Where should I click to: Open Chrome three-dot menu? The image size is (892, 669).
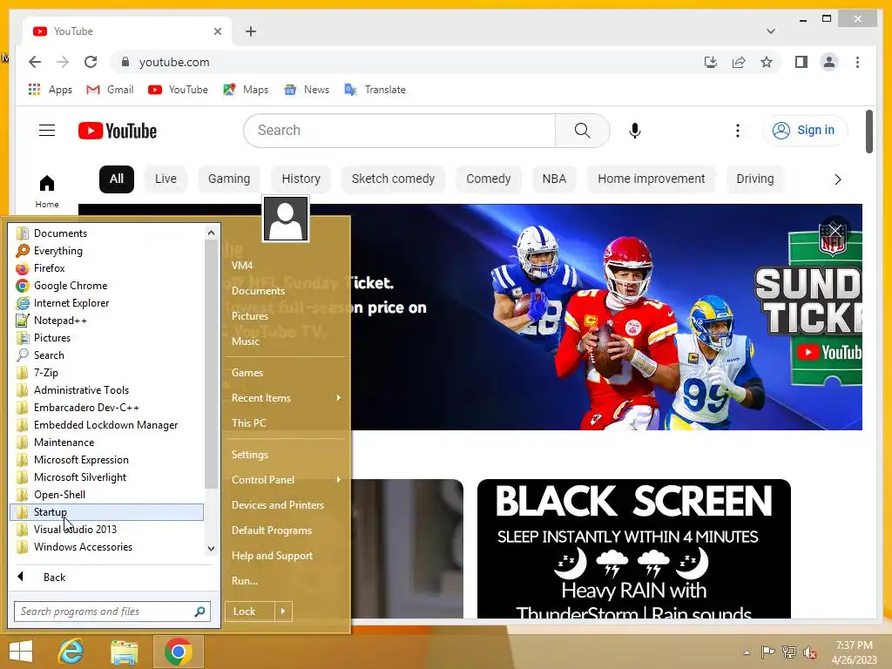[x=857, y=62]
